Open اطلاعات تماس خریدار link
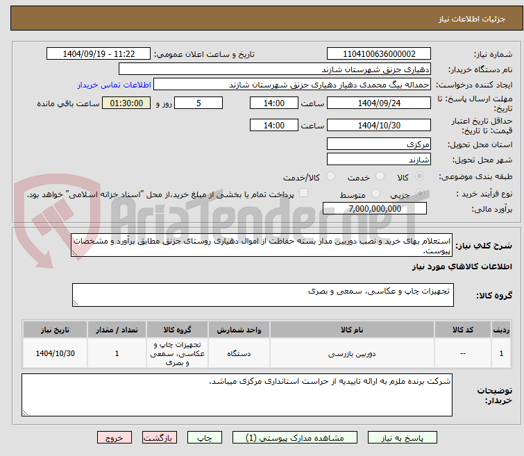Viewport: 524px width, 456px height. point(115,85)
